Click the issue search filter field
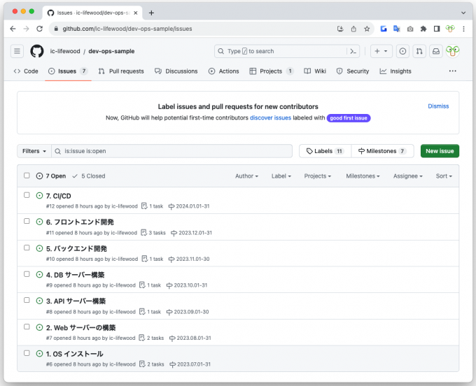The image size is (476, 386). click(175, 151)
